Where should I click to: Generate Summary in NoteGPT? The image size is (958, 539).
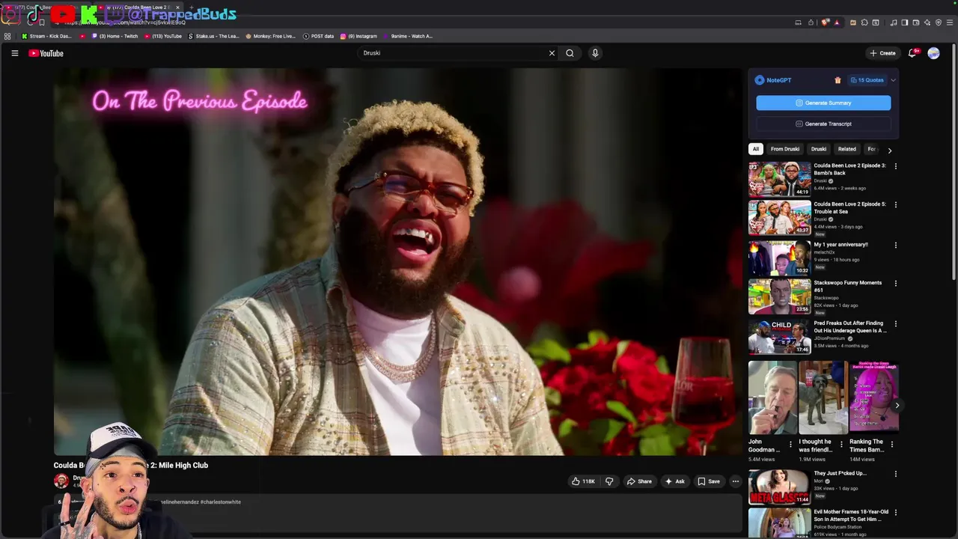pos(823,103)
